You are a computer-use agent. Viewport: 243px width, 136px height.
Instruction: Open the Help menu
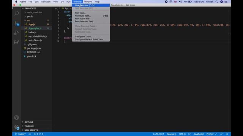pos(97,2)
